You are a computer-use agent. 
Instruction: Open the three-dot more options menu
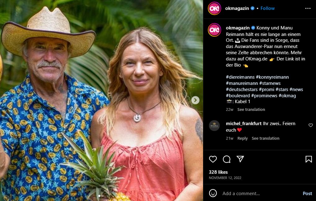[x=308, y=8]
